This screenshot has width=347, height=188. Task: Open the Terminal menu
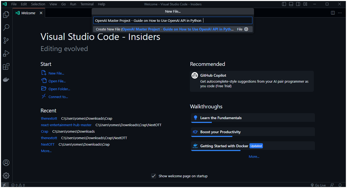[87, 4]
